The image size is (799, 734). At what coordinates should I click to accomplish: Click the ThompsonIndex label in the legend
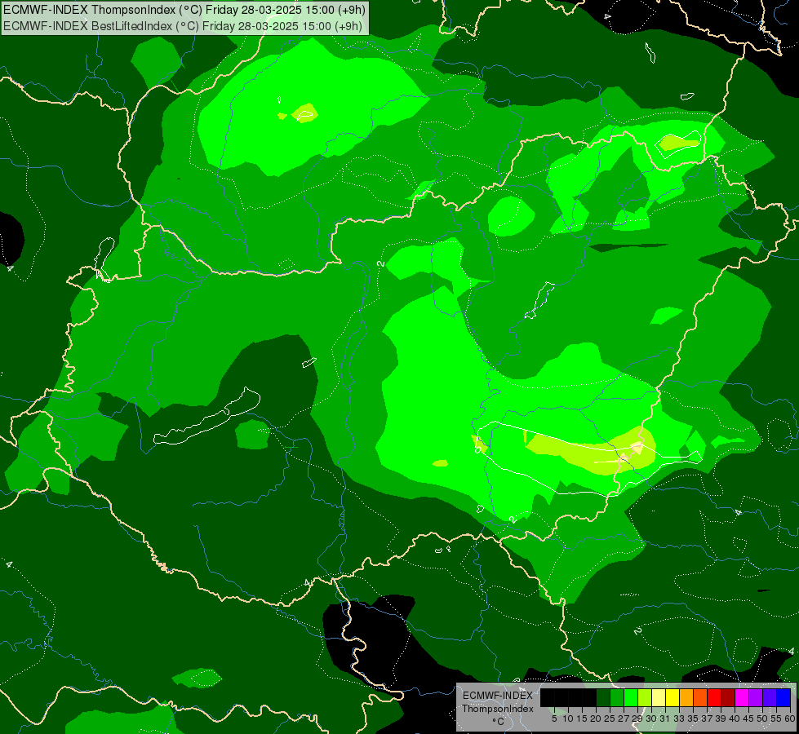click(x=498, y=709)
